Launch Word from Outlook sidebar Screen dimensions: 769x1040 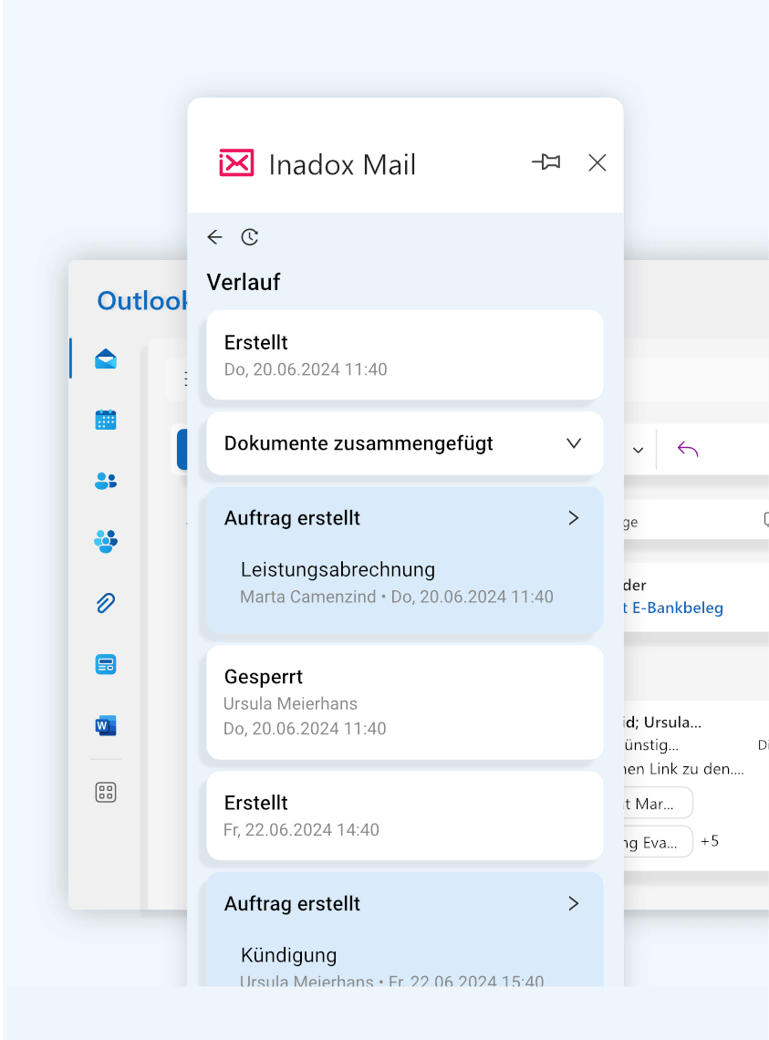[106, 725]
